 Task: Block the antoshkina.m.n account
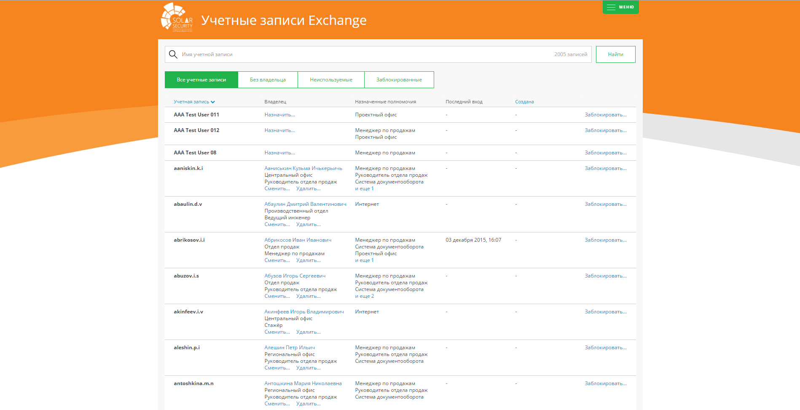[605, 383]
